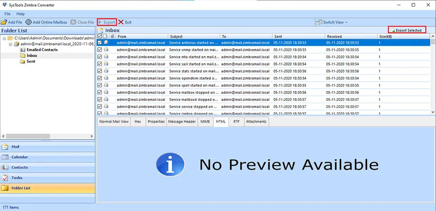Click envelope icon of Service snmp email
Screen dimensions: 436x211
(x=106, y=49)
